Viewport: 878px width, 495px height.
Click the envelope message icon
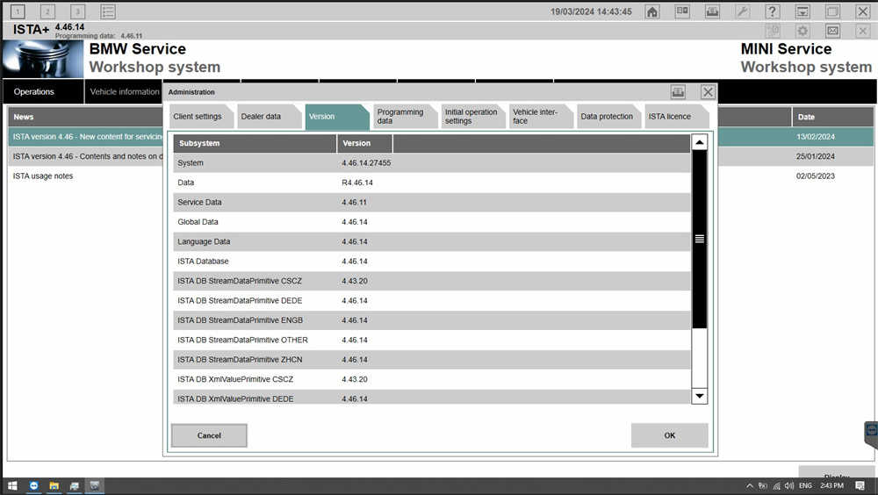coord(832,31)
